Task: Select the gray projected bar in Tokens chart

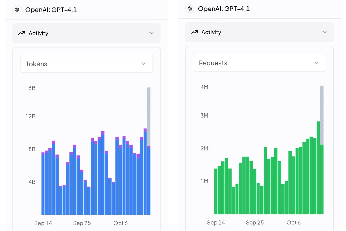Action: click(148, 117)
